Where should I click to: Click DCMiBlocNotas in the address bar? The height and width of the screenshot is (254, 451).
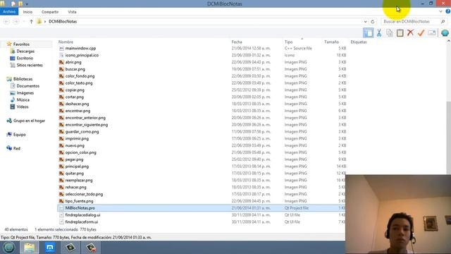click(x=63, y=22)
